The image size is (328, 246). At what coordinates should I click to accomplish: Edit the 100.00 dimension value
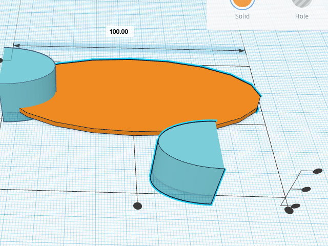[119, 32]
